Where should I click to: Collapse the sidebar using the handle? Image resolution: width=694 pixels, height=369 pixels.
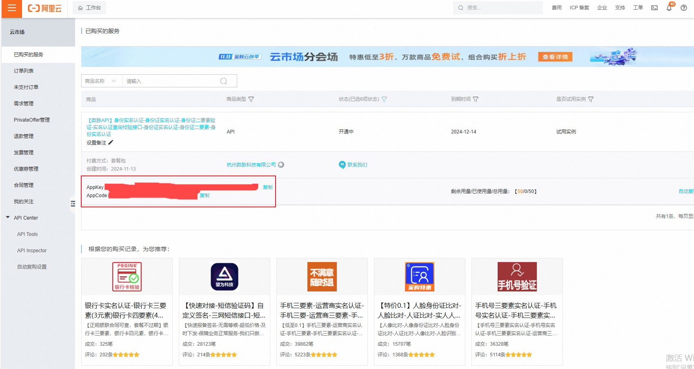(x=73, y=204)
